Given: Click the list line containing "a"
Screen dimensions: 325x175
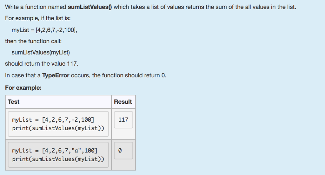Looking at the screenshot, I should tap(55, 151).
